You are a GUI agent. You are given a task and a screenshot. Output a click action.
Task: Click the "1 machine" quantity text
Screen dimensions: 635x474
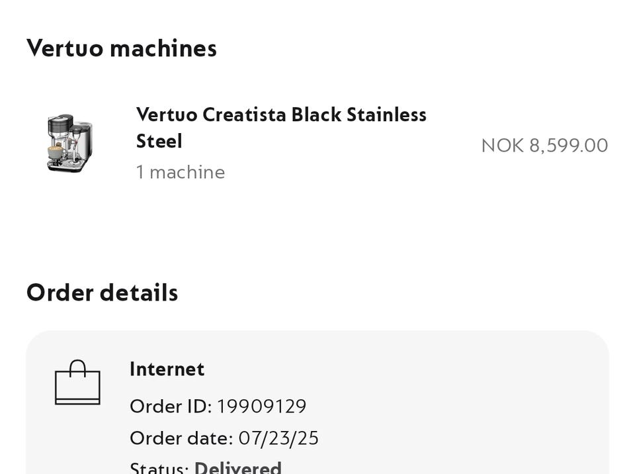pos(181,172)
